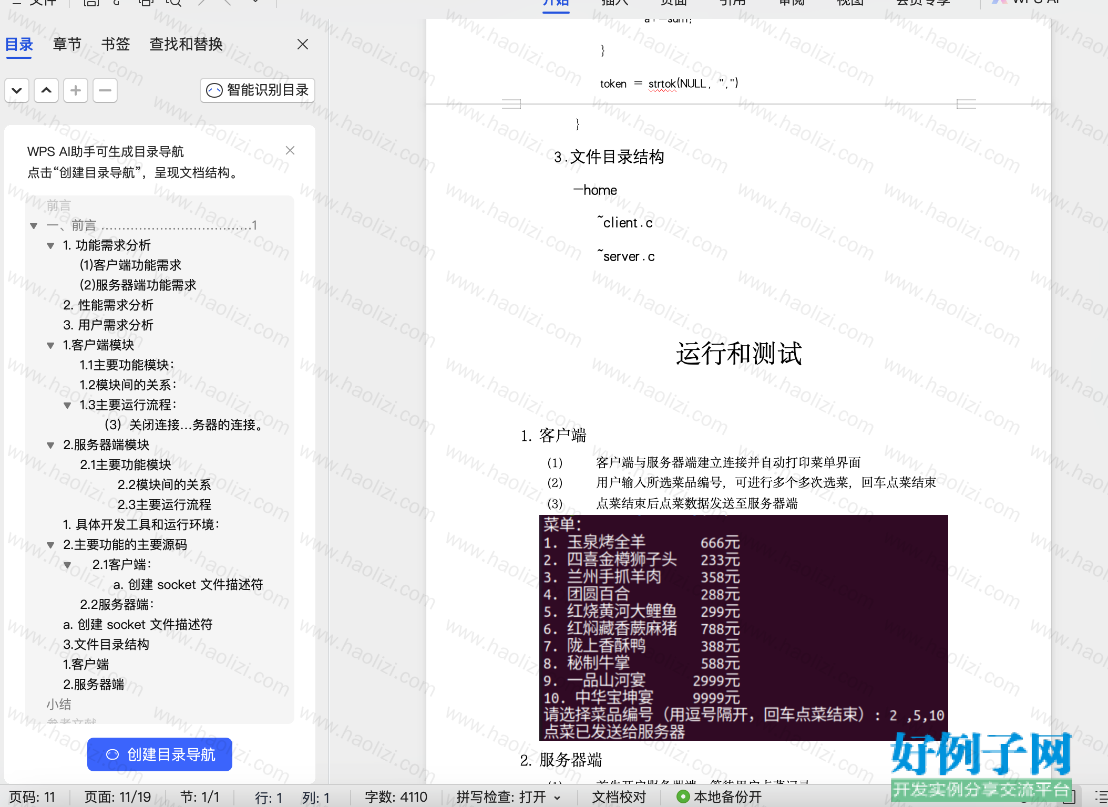Click the minus demote-level button
The height and width of the screenshot is (807, 1108).
[x=105, y=90]
